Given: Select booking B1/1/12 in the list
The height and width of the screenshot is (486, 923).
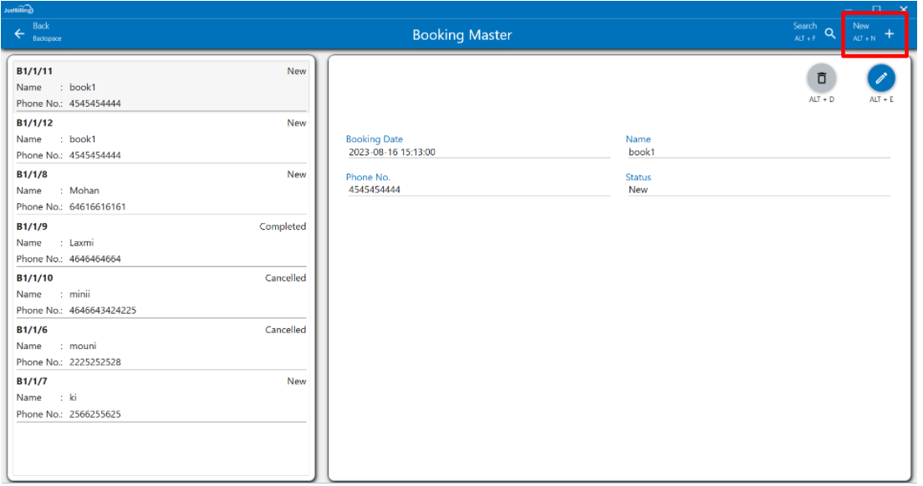Looking at the screenshot, I should pyautogui.click(x=161, y=139).
